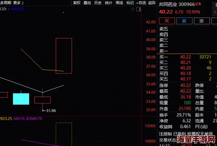Screen dimensions: 217x146
Task: Select the 叠加 overlay option
Action: 87,3
